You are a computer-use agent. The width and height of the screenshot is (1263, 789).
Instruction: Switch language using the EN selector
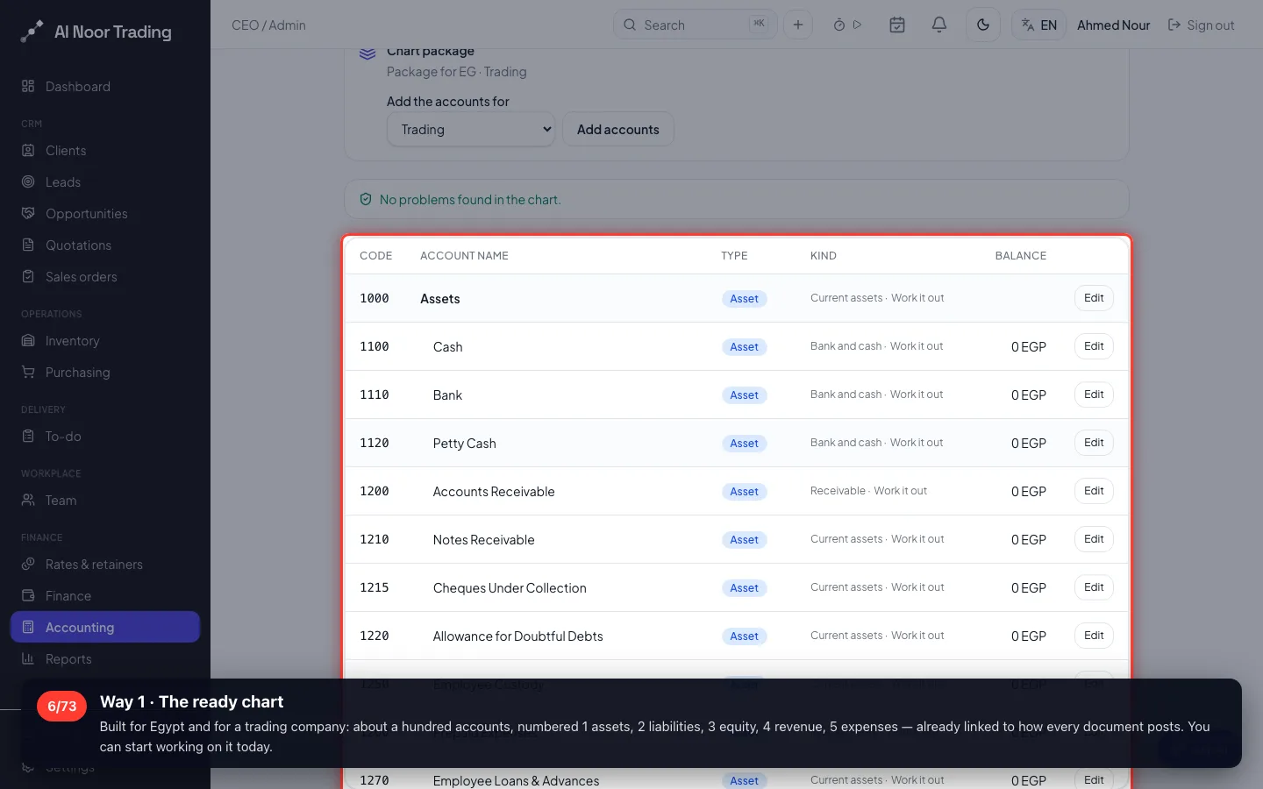1039,25
